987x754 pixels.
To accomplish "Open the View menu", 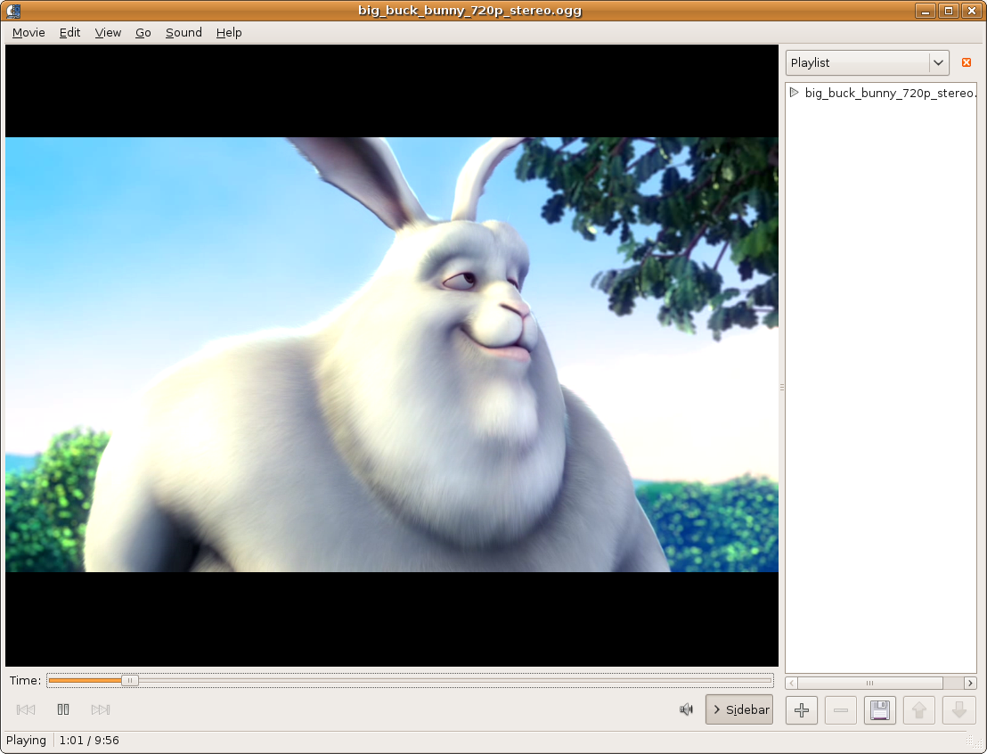I will [108, 33].
